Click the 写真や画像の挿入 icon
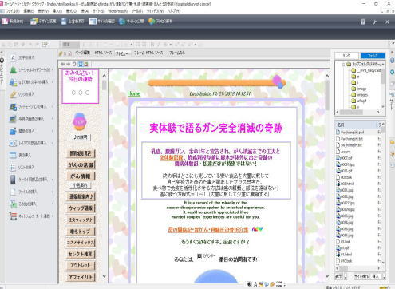The height and width of the screenshot is (289, 395). click(13, 118)
